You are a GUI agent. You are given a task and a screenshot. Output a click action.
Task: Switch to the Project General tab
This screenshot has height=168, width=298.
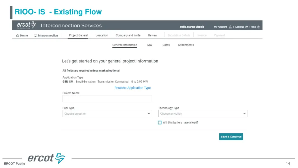click(79, 35)
